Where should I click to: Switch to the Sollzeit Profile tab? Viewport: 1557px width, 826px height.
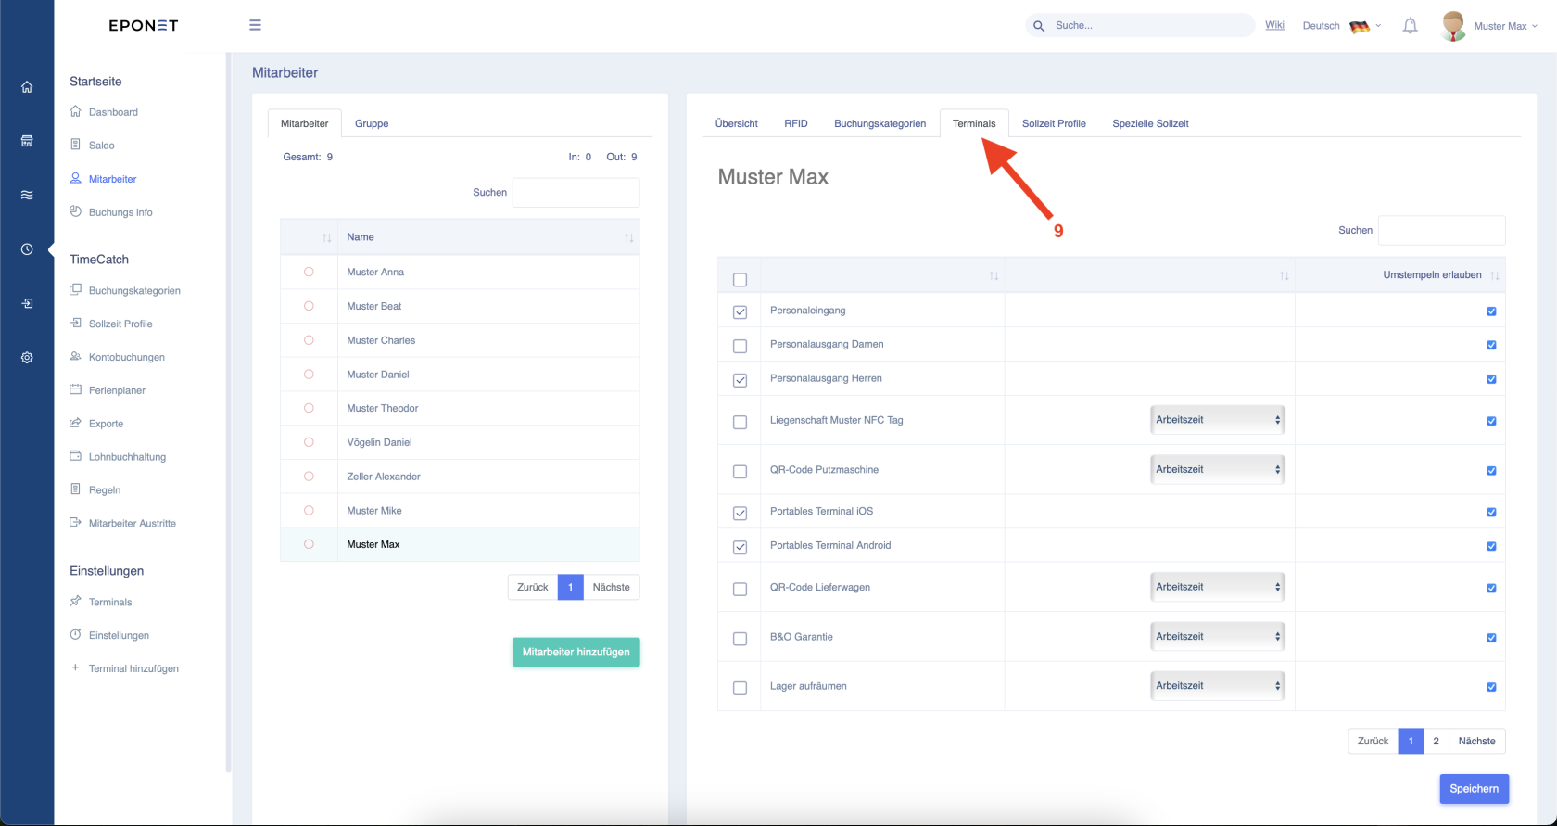point(1054,123)
